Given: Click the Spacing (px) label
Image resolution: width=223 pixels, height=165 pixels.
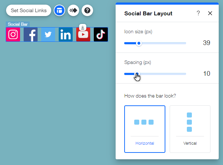Looking at the screenshot, I should coord(138,62).
